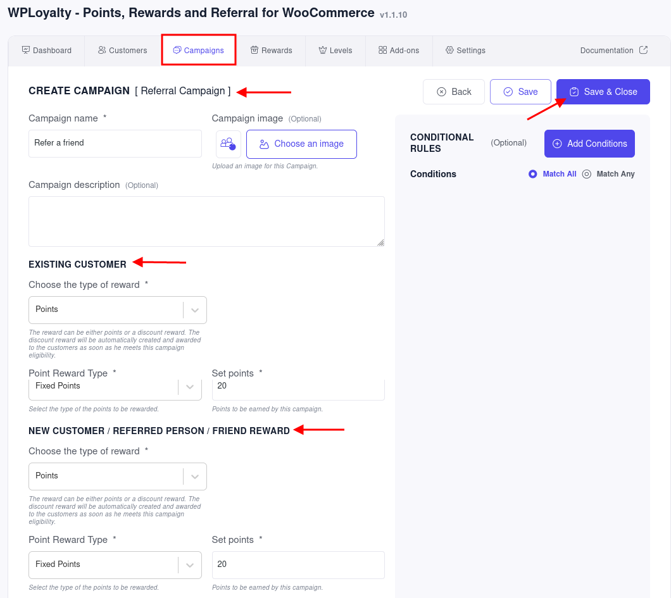Select the Add-ons grid icon
Viewport: 671px width, 598px height.
[382, 50]
